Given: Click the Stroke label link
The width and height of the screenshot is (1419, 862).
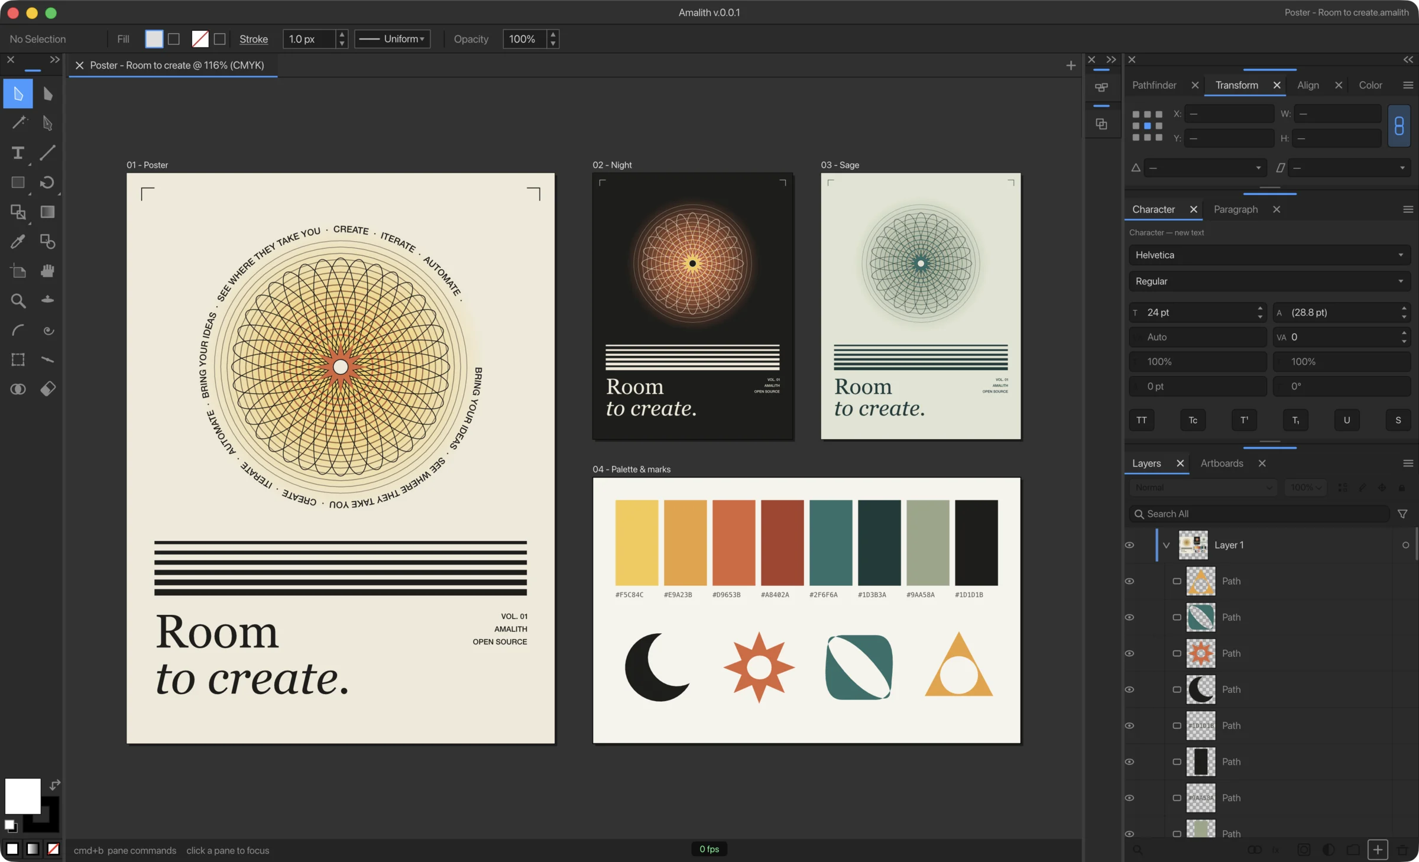Looking at the screenshot, I should [254, 39].
